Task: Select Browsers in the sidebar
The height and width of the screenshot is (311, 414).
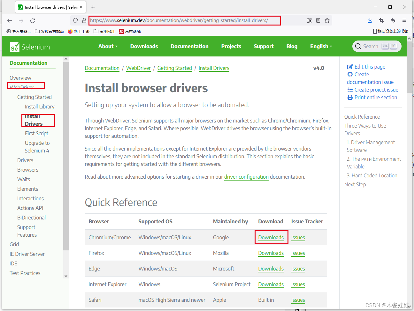Action: pyautogui.click(x=28, y=170)
